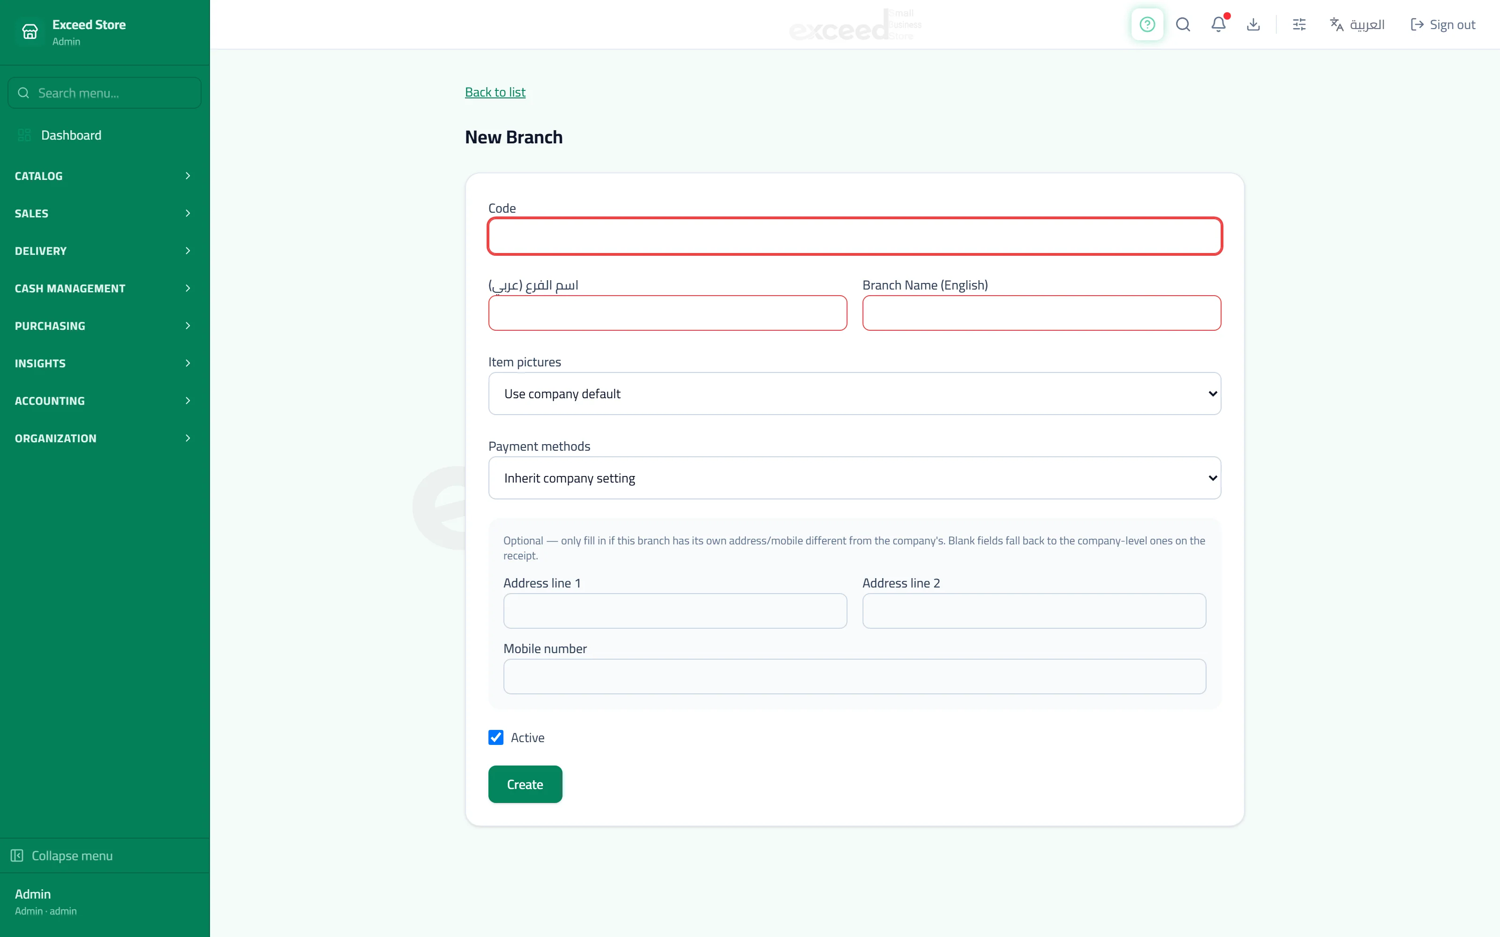This screenshot has width=1500, height=937.
Task: Uncheck the Active checkbox
Action: (496, 737)
